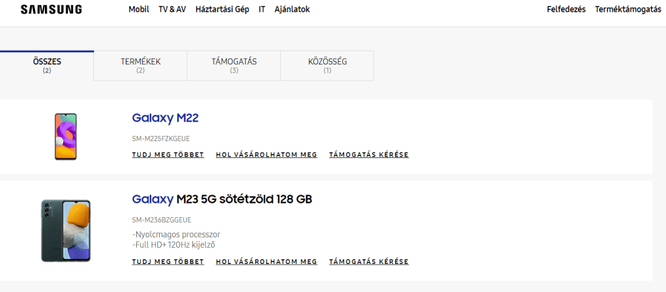Click the Felfedezés link
The width and height of the screenshot is (666, 292).
(566, 10)
